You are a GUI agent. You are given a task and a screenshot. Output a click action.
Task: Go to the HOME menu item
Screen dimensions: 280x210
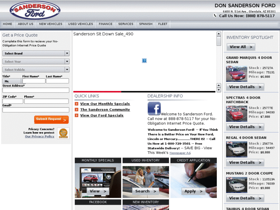tap(7, 24)
